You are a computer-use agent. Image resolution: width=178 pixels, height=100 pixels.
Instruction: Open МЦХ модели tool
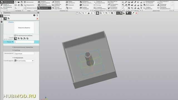149,5
